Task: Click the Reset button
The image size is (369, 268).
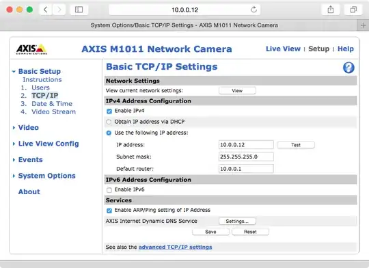Action: tap(250, 232)
